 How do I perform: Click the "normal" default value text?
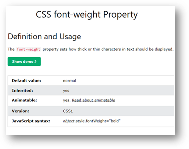click(x=69, y=81)
